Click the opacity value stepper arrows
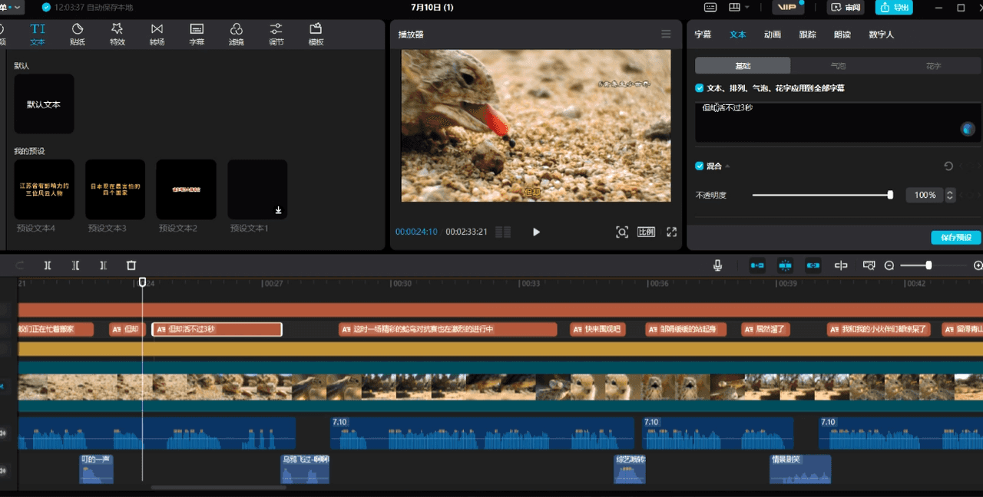 [x=950, y=195]
